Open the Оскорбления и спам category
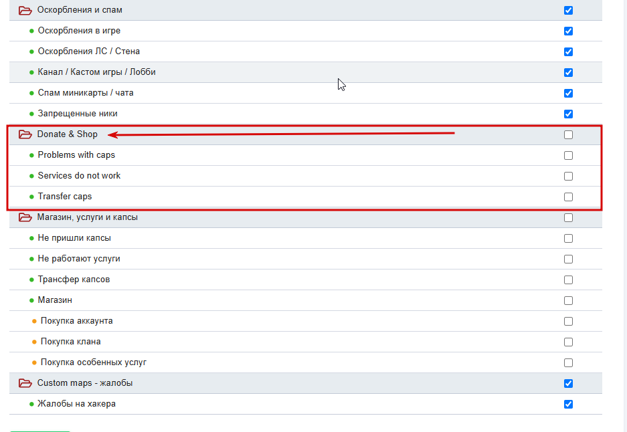This screenshot has width=627, height=432. tap(80, 9)
